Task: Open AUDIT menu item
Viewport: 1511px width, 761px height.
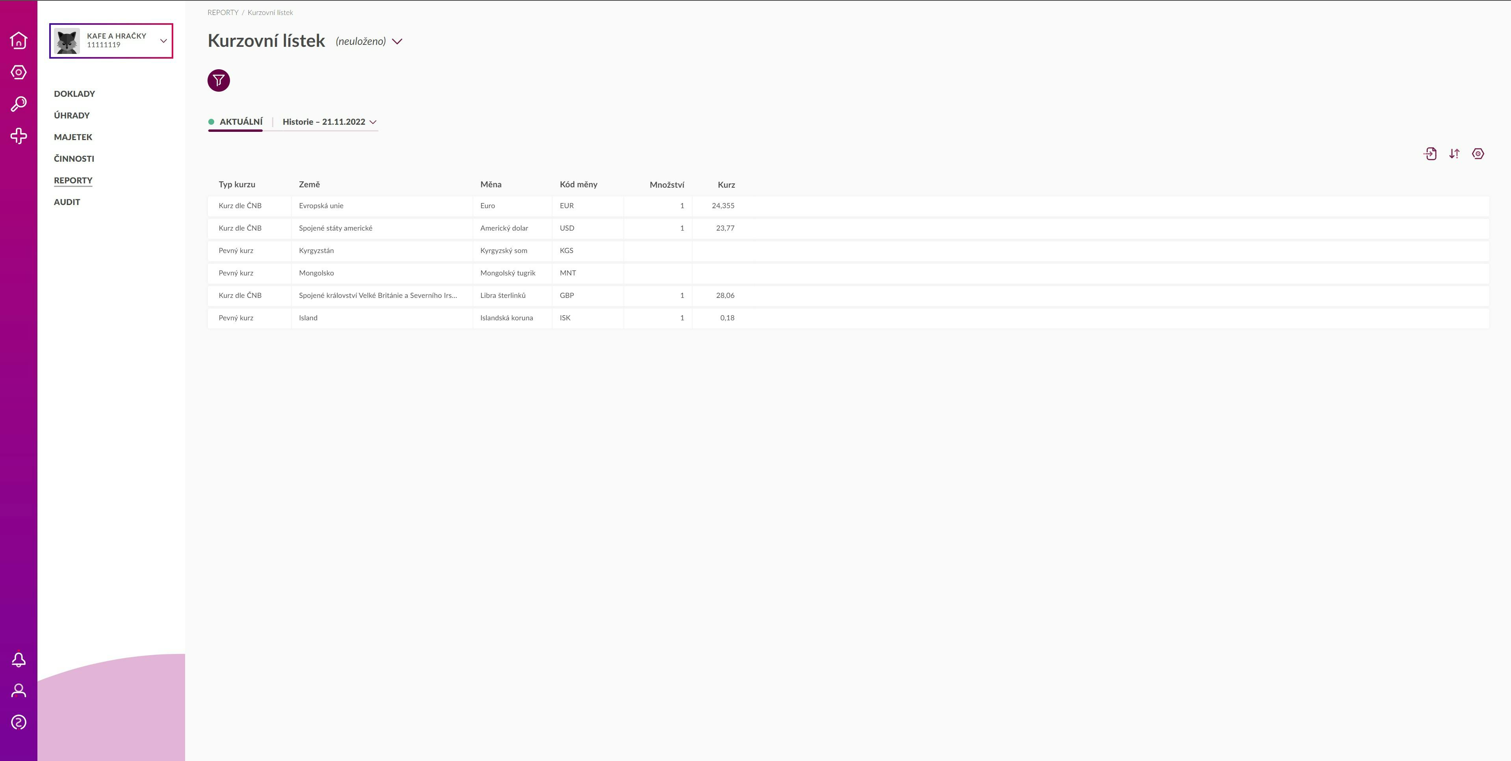Action: (67, 202)
